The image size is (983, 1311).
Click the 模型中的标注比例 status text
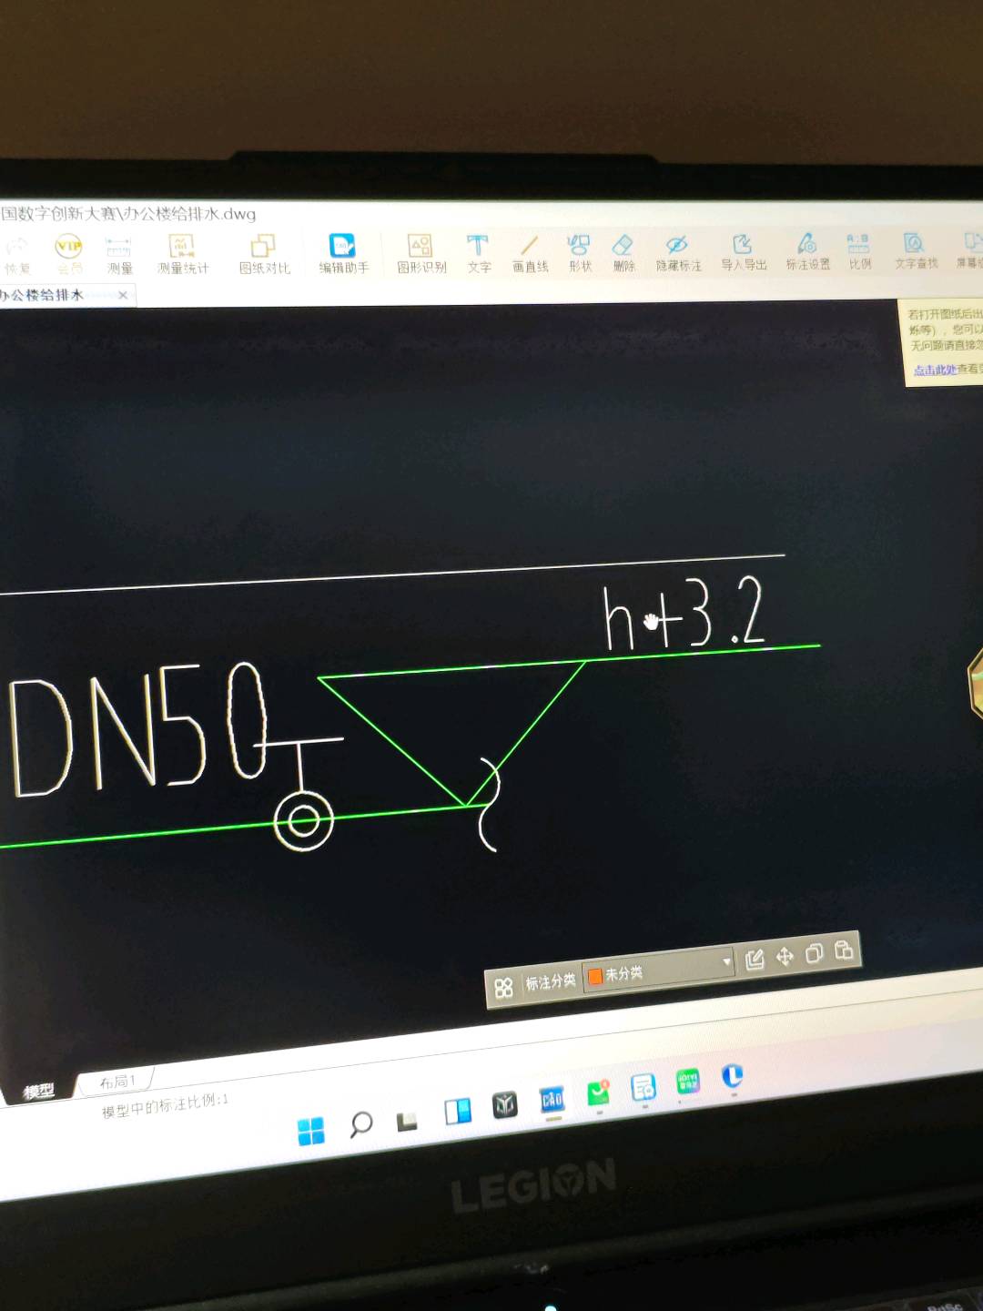pyautogui.click(x=165, y=1105)
